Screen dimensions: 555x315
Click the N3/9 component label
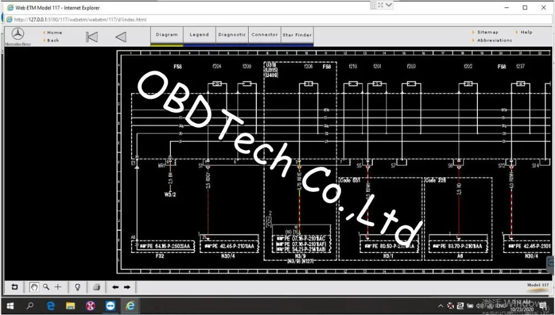coord(300,256)
